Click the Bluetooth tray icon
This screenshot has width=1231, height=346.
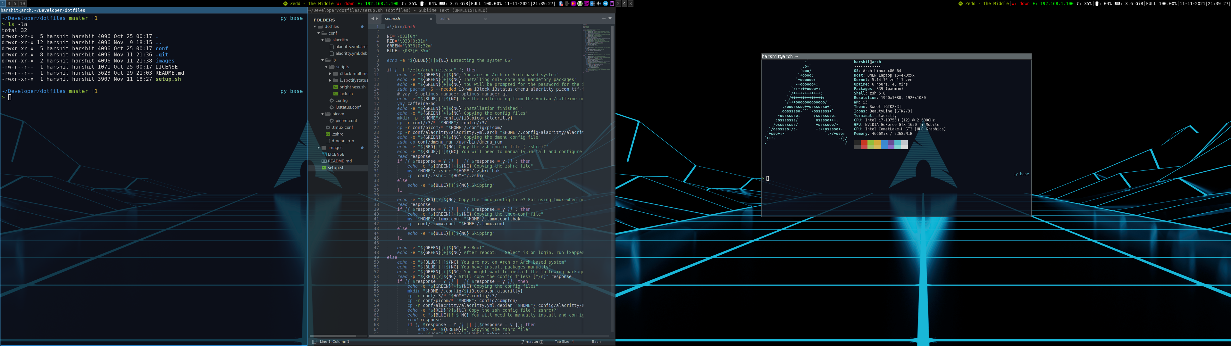pyautogui.click(x=561, y=3)
